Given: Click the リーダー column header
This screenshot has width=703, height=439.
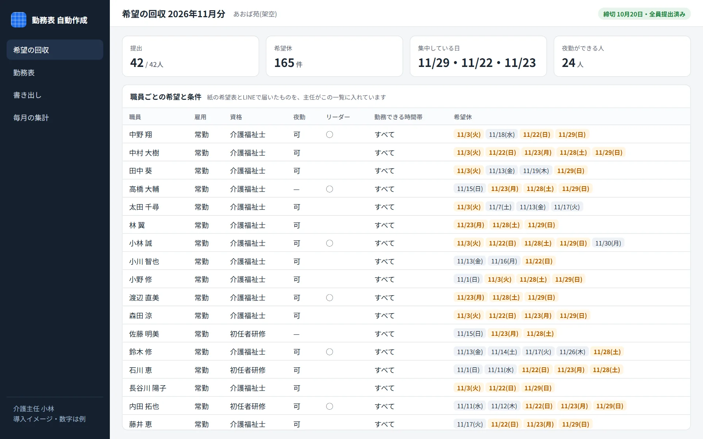Looking at the screenshot, I should tap(338, 117).
